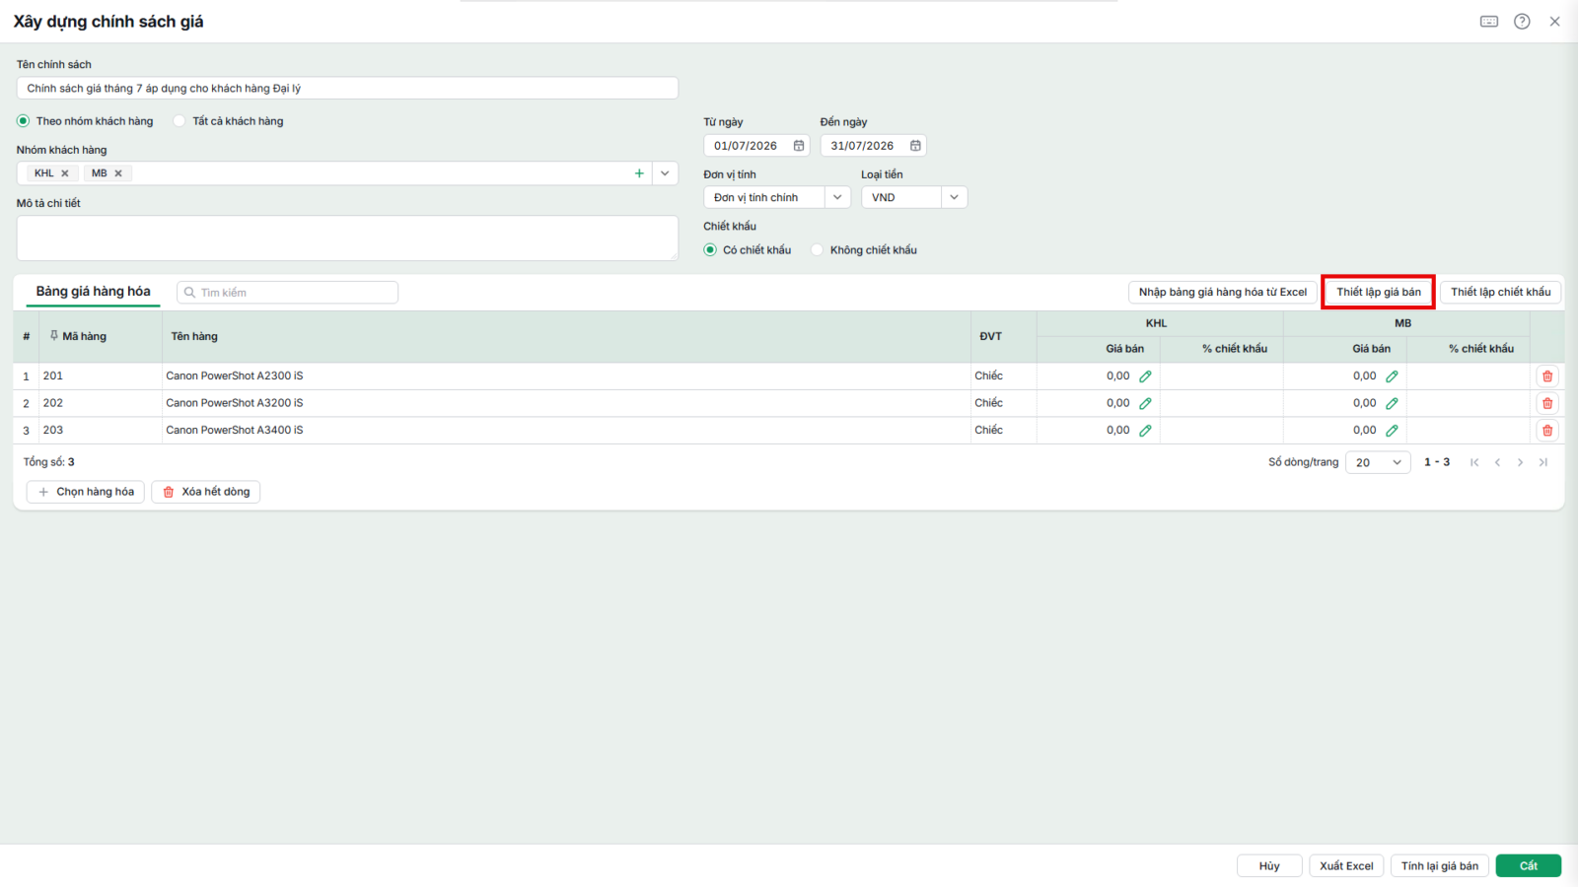Select cell Canon PowerShot A3200 IS

tap(566, 403)
